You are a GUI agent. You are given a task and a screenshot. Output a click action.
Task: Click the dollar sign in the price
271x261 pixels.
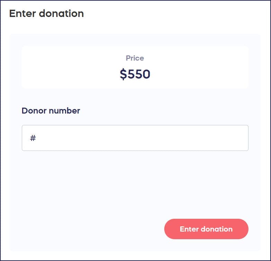[123, 74]
